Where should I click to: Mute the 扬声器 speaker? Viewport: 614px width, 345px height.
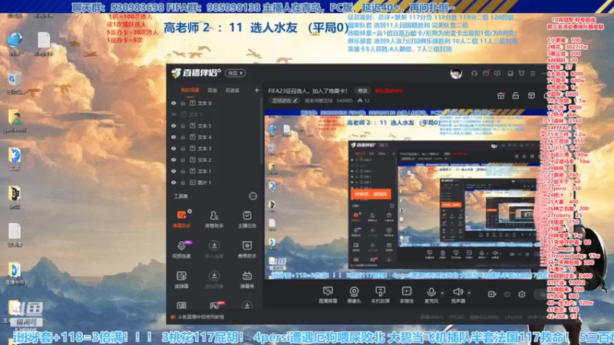point(457,294)
